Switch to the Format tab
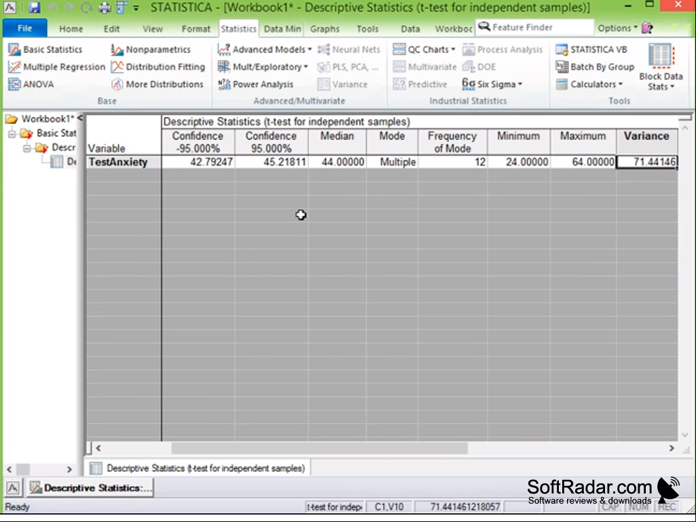 pos(196,29)
